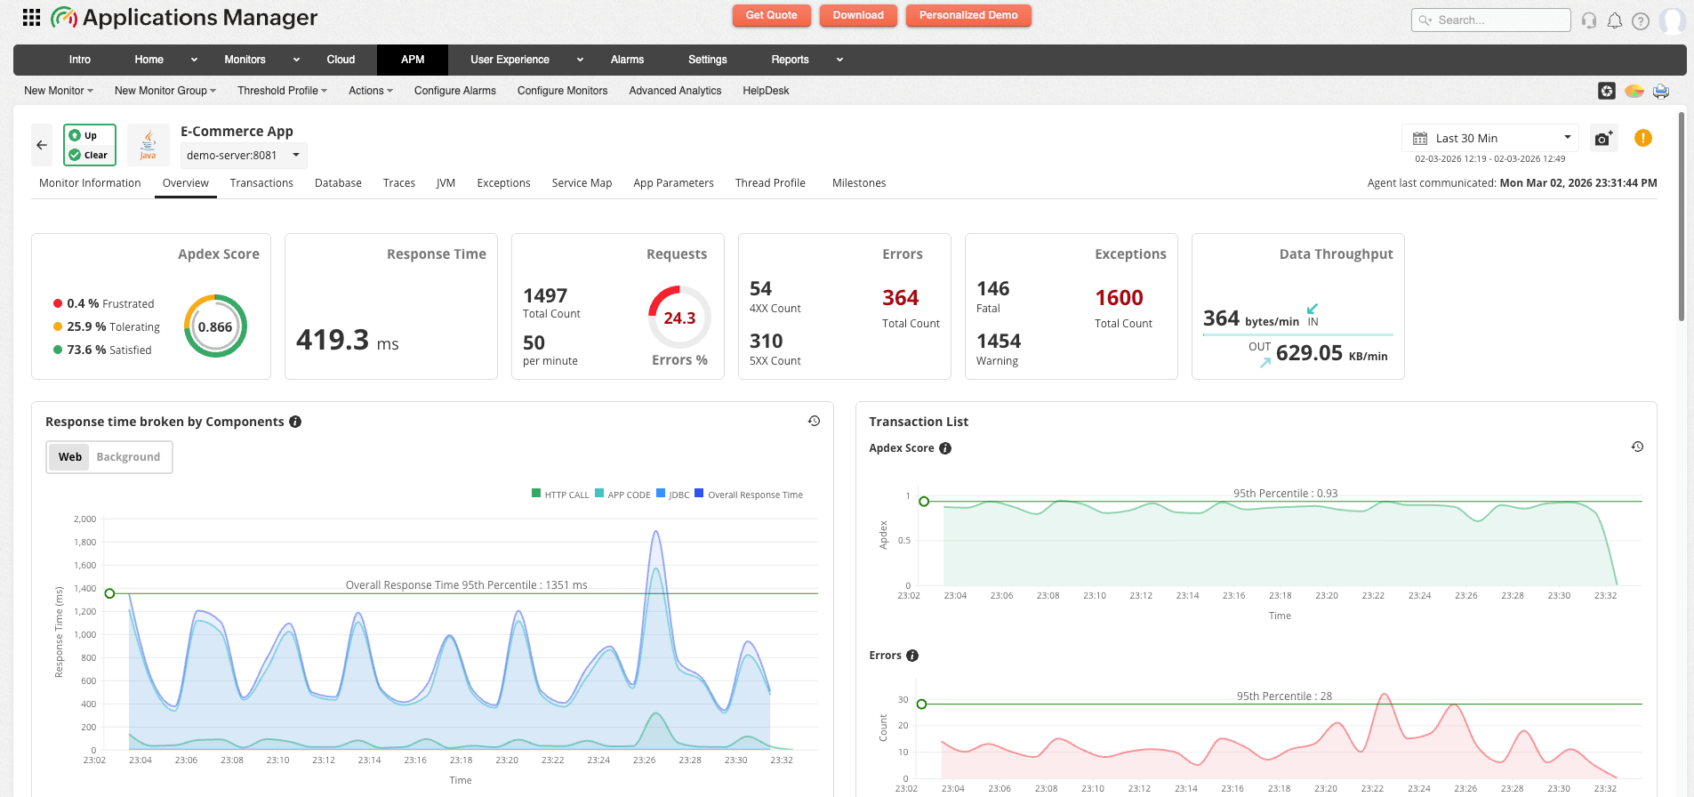This screenshot has height=797, width=1694.
Task: Click the orange alert warning icon
Action: [1643, 138]
